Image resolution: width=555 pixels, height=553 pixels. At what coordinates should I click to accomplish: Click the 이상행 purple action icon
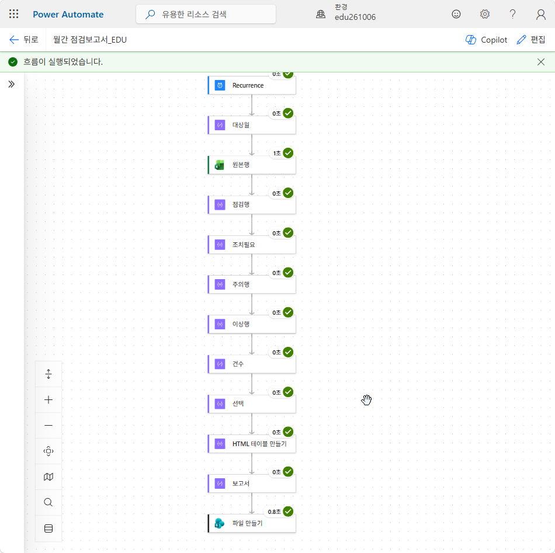click(x=220, y=324)
